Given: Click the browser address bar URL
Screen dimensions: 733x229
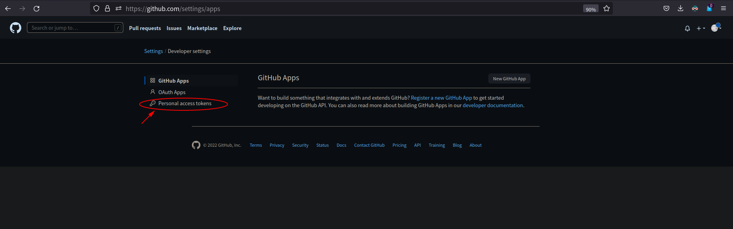Looking at the screenshot, I should coord(173,9).
